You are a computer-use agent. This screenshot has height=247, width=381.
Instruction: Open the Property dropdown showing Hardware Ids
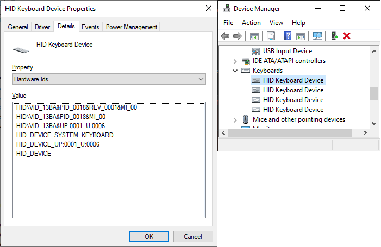109,79
